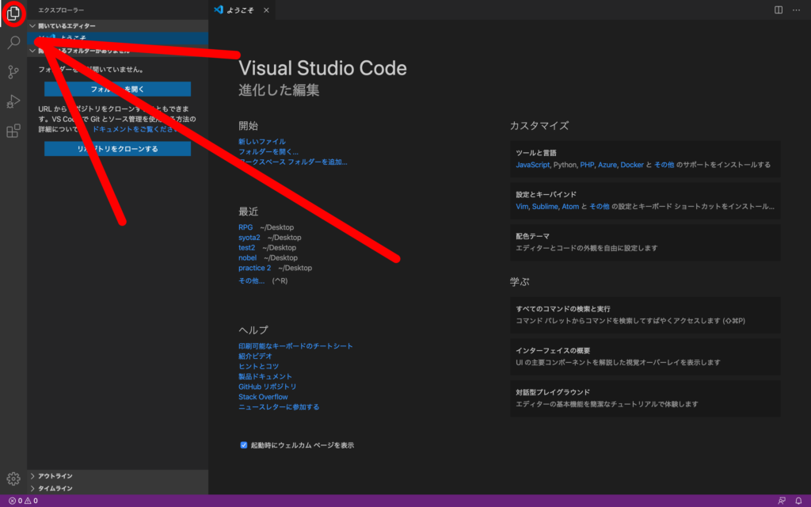Click the Atom keybindings link
Screen dimensions: 811x507
tap(570, 207)
